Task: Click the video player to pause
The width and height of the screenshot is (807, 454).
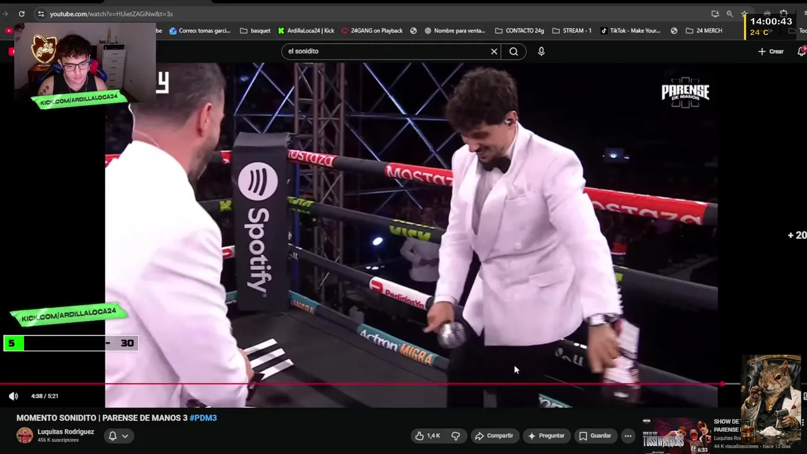Action: click(411, 235)
